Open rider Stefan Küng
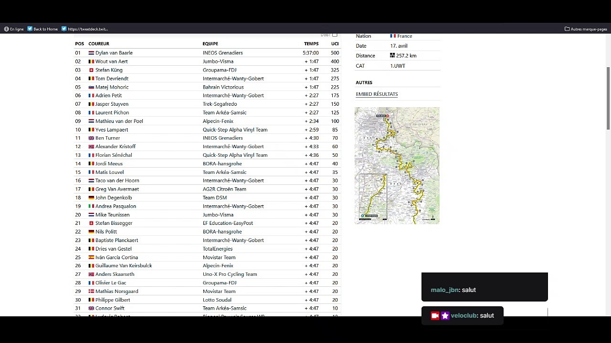Viewport: 611px width, 343px height. tap(109, 70)
